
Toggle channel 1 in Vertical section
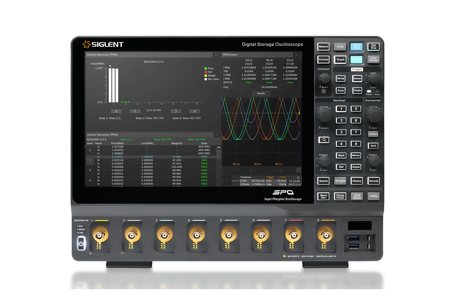[x=341, y=109]
